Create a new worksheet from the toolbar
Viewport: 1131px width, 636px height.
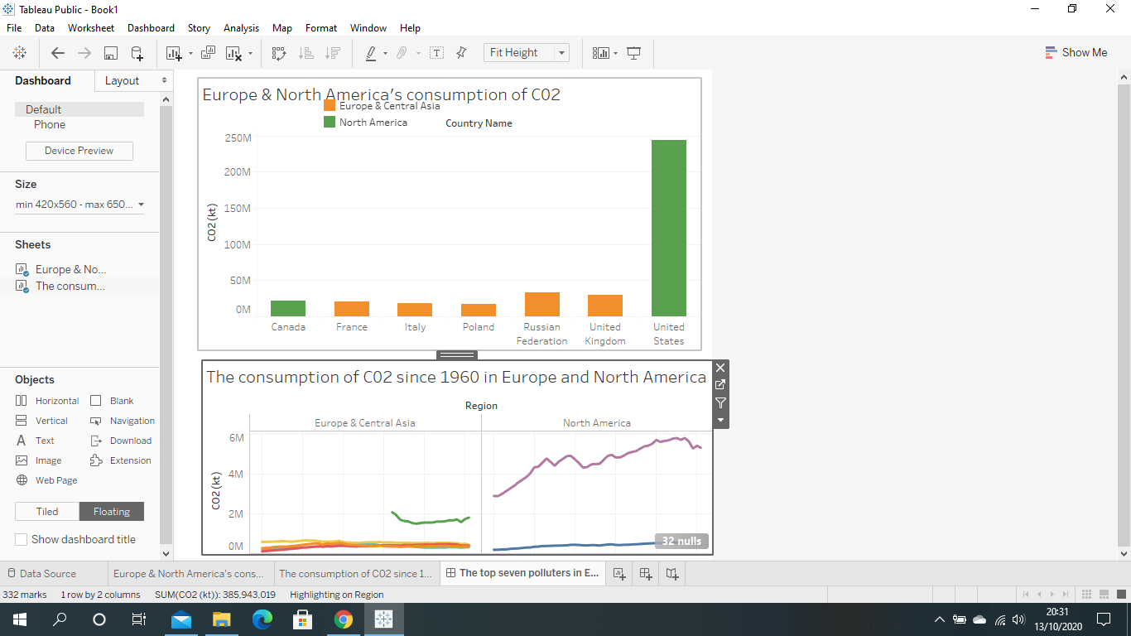pyautogui.click(x=174, y=53)
